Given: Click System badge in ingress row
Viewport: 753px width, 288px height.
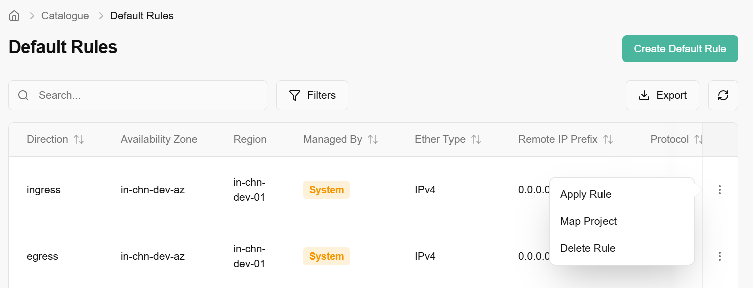Looking at the screenshot, I should (x=326, y=190).
